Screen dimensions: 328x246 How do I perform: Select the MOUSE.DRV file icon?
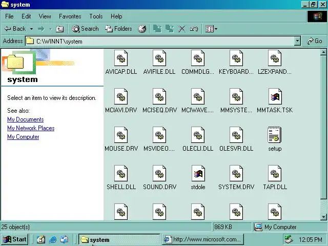tap(121, 135)
